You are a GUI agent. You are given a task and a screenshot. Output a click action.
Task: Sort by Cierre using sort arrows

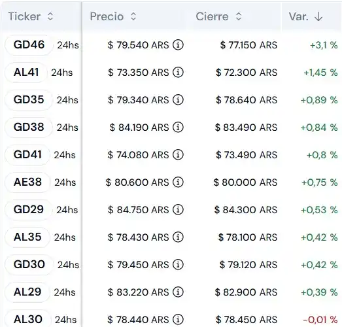click(239, 16)
